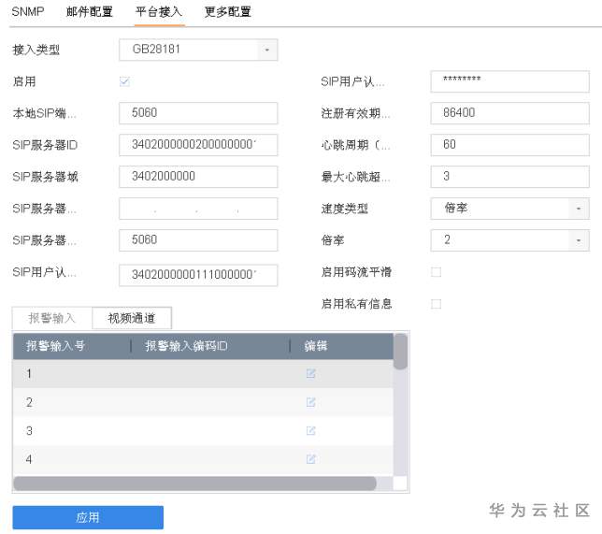Image resolution: width=602 pixels, height=534 pixels.
Task: Edit alarm input row 3
Action: pos(310,430)
